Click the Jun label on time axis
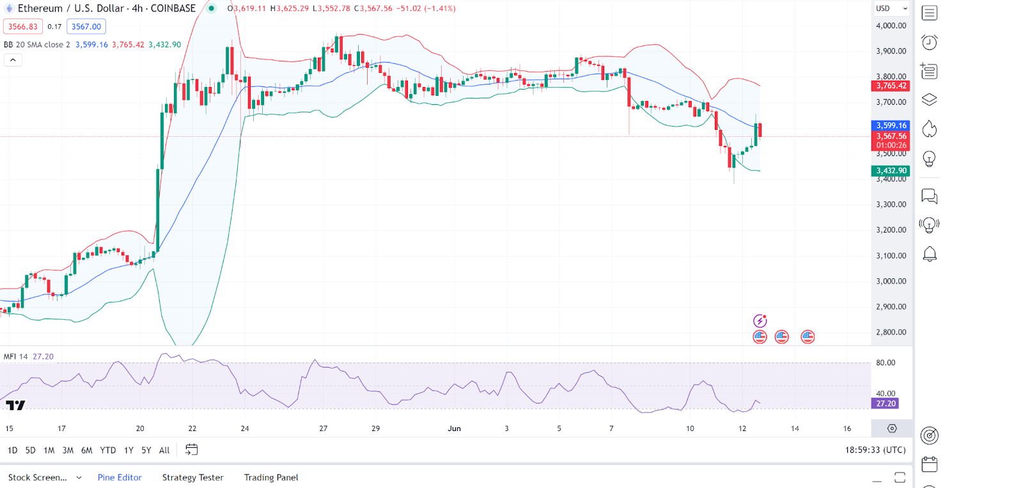1023x488 pixels. point(454,429)
